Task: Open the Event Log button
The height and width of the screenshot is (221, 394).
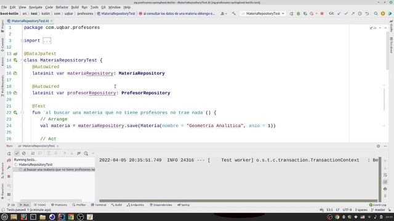Action: [x=377, y=204]
